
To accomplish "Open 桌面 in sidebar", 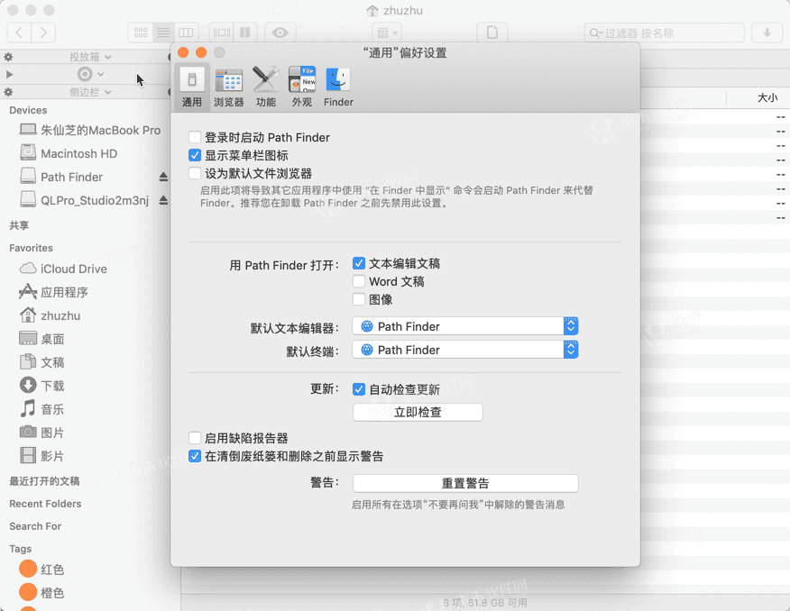I will (x=41, y=339).
